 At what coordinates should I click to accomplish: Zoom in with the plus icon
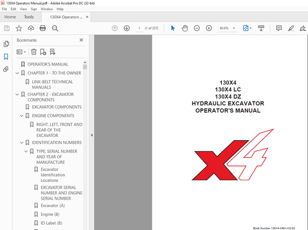click(209, 28)
